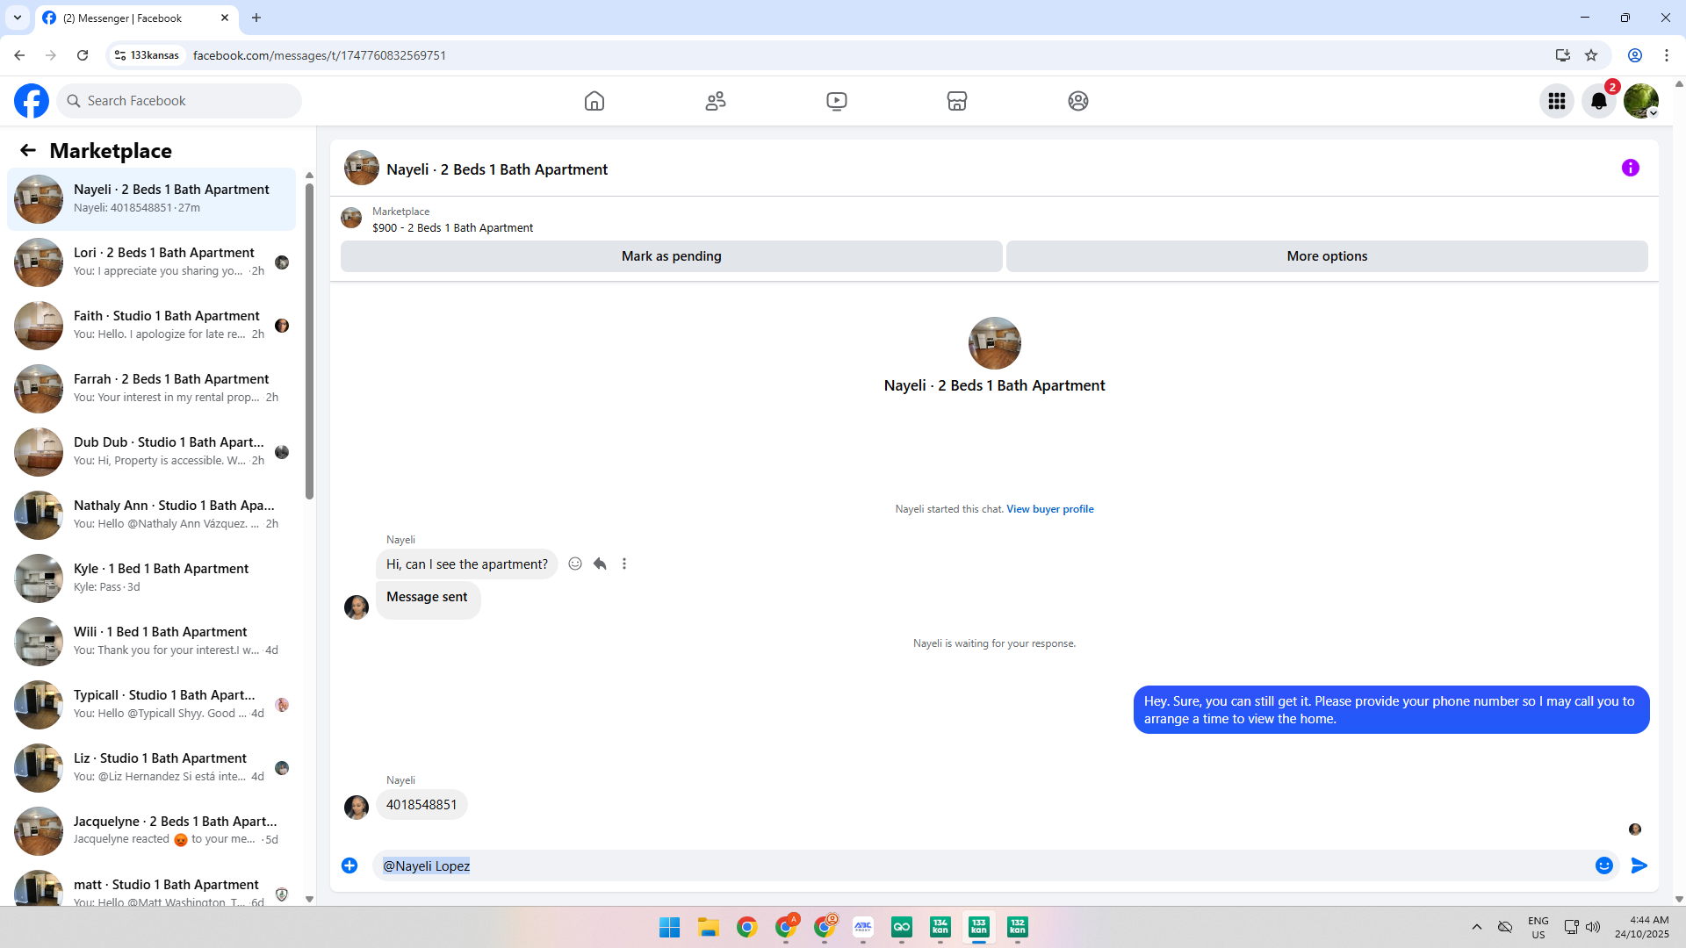Open the Notifications bell icon
Screen dimensions: 1686x948
click(1599, 101)
